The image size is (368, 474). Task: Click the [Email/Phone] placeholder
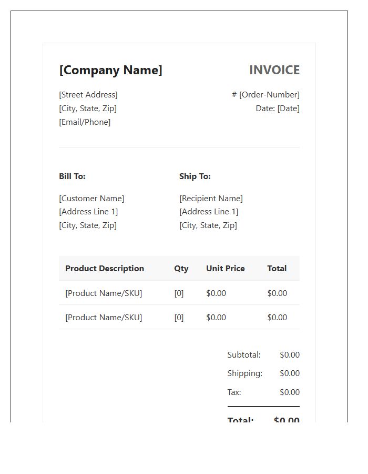tap(85, 122)
